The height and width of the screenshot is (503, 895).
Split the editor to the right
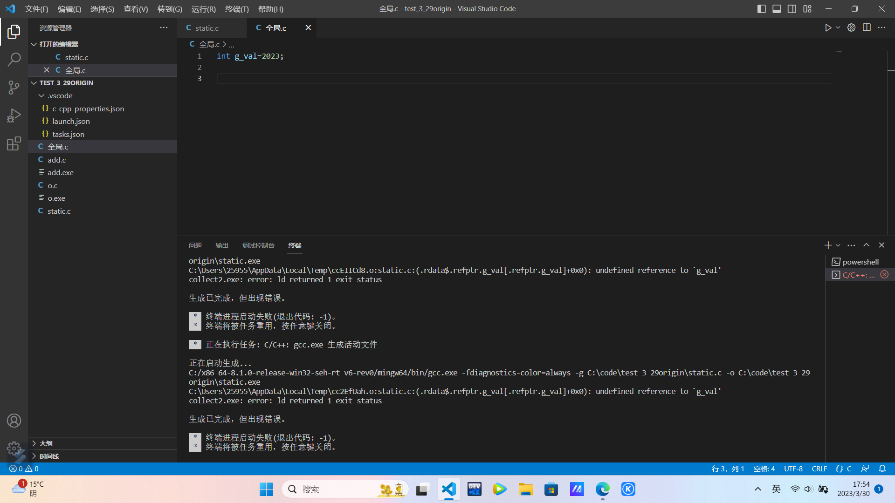(867, 28)
